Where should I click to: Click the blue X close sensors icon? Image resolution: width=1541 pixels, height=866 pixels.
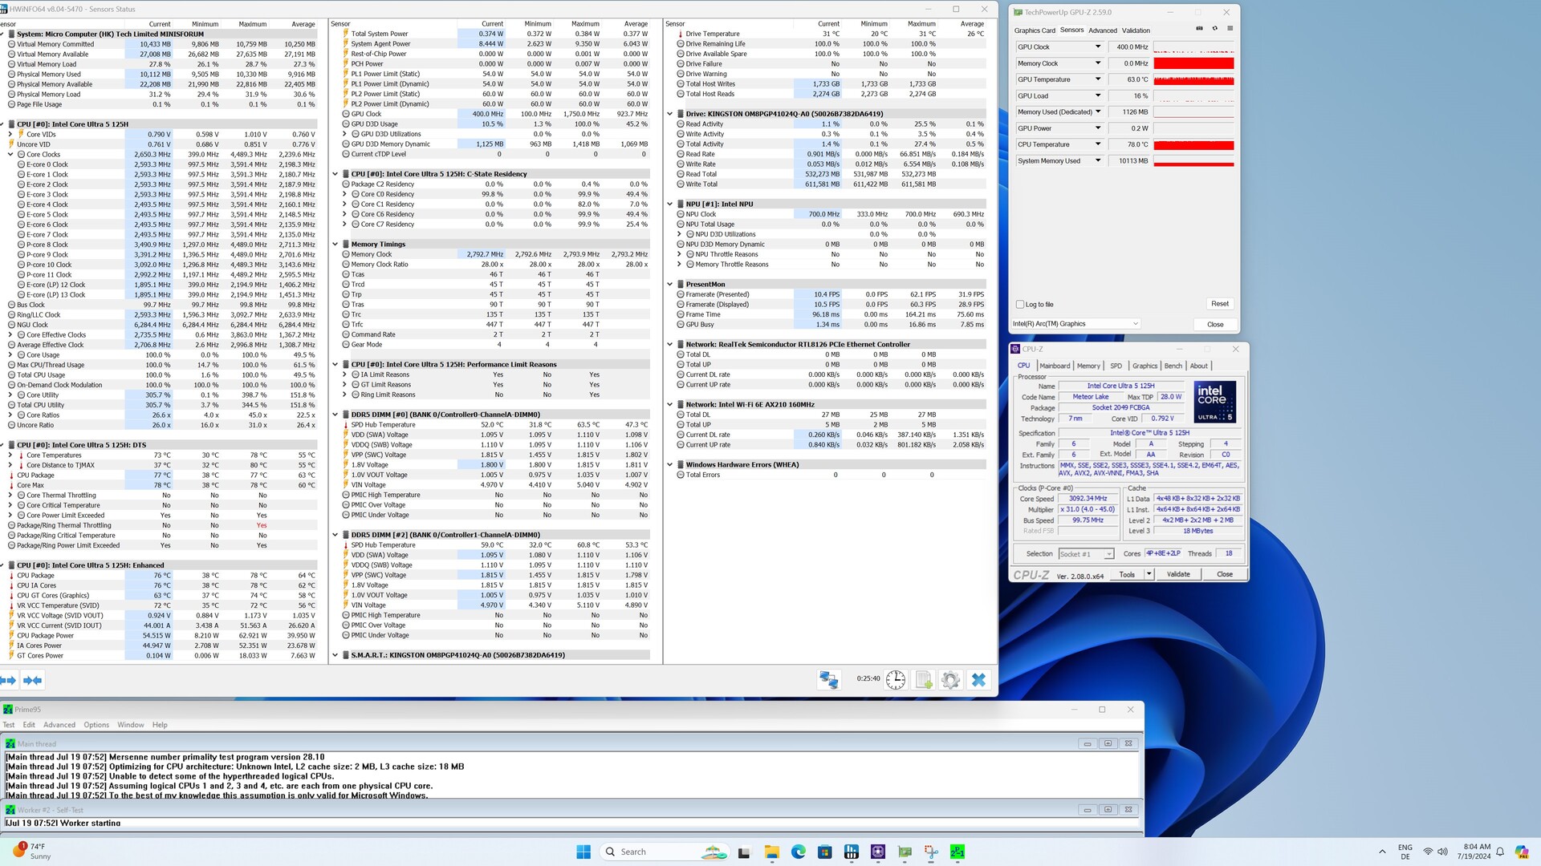click(978, 680)
